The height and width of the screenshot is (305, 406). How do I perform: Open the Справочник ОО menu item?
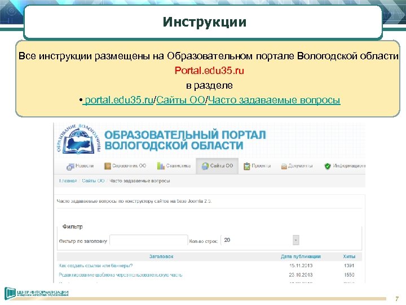(x=125, y=166)
